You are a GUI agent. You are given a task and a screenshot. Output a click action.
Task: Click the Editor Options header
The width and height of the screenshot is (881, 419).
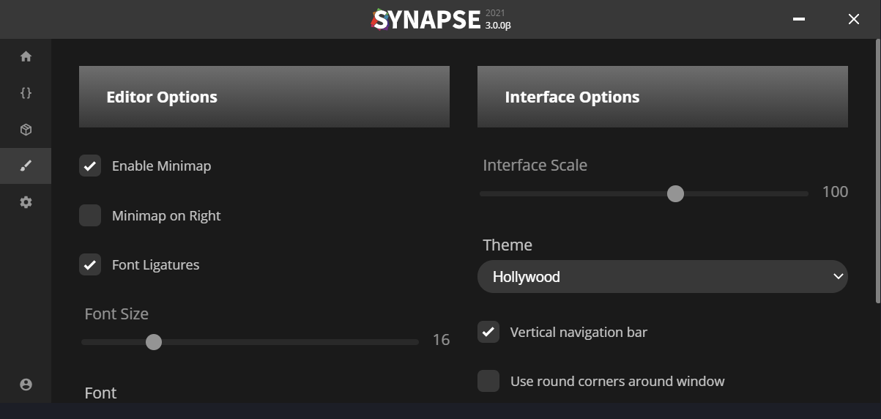pyautogui.click(x=264, y=97)
